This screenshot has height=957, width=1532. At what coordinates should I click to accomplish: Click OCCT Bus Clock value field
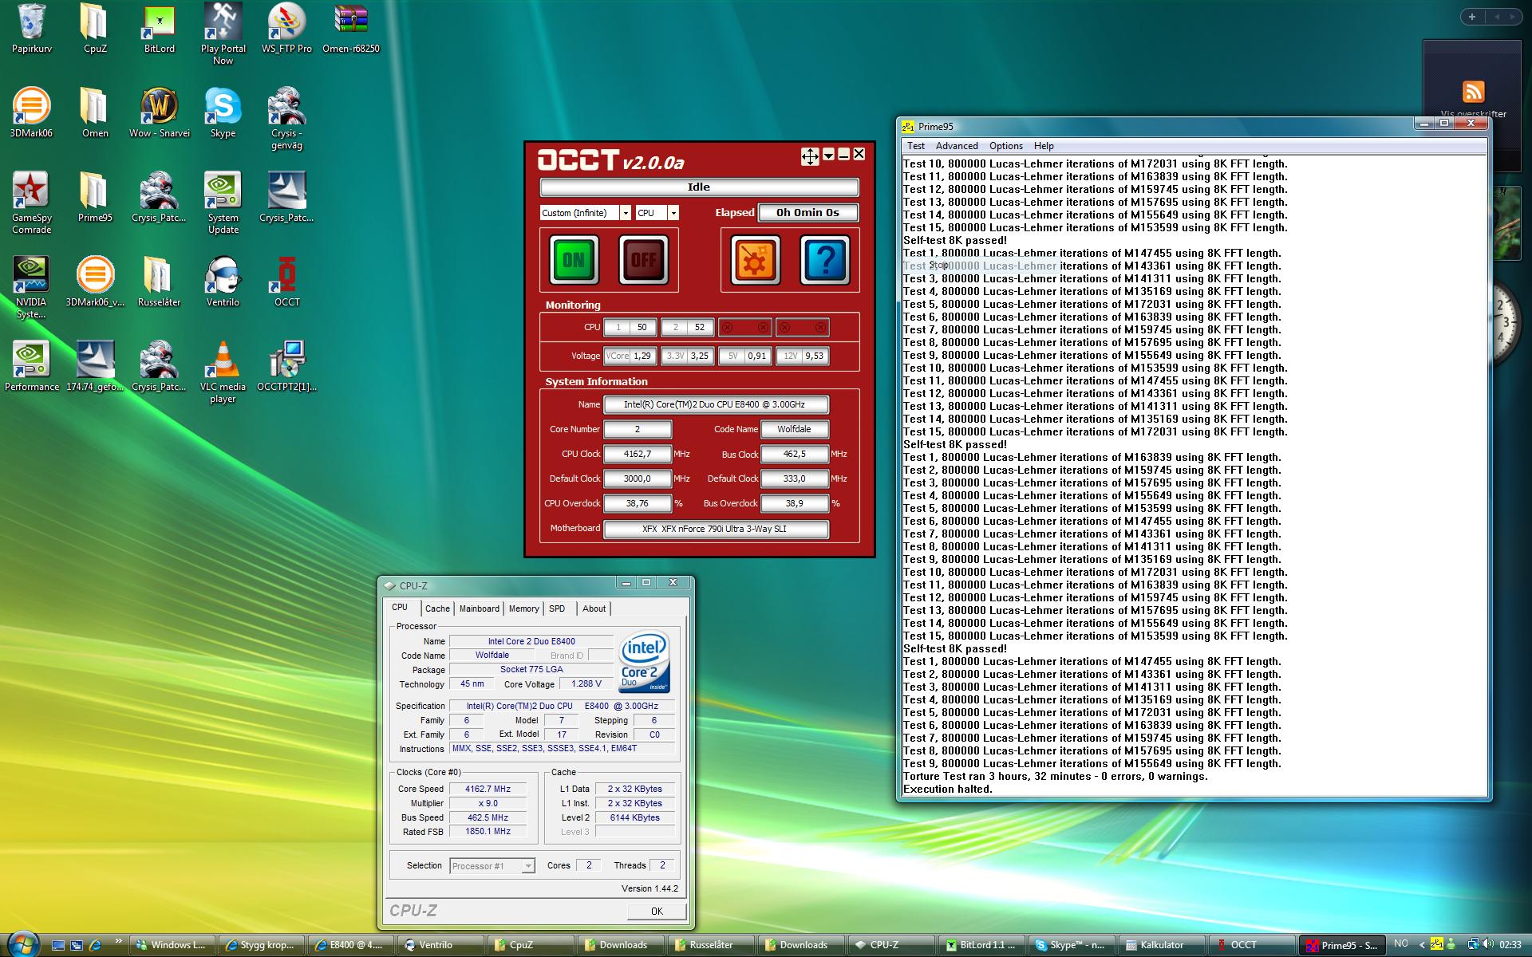point(795,454)
